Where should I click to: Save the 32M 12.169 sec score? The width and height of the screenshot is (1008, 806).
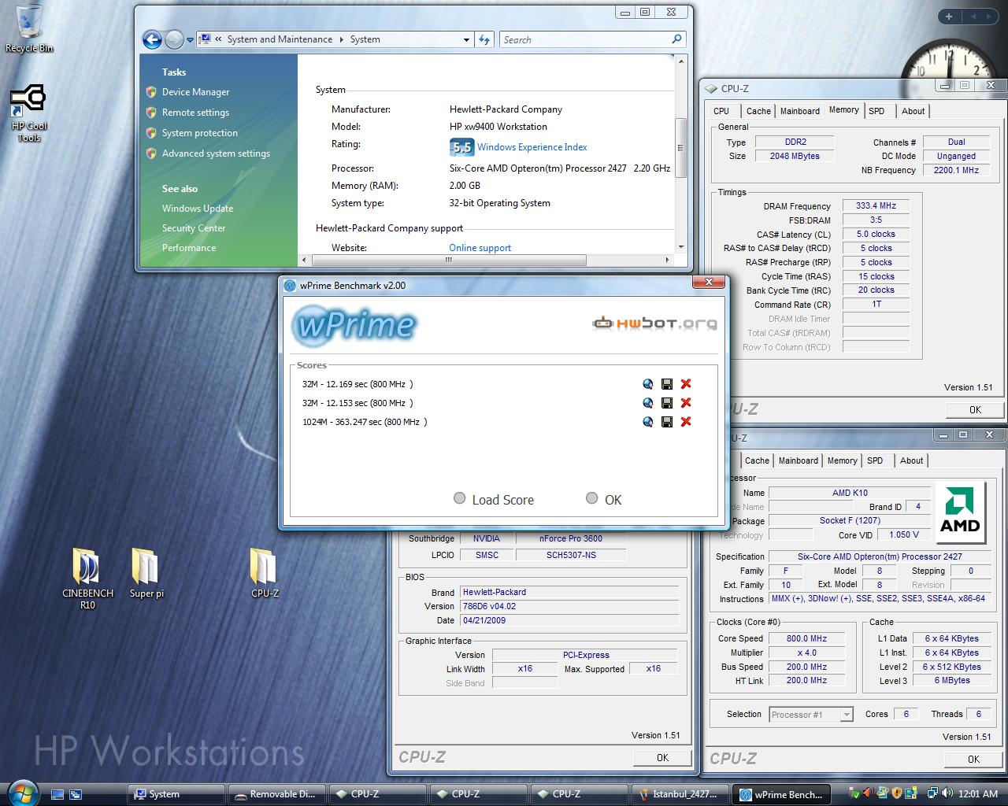(667, 384)
